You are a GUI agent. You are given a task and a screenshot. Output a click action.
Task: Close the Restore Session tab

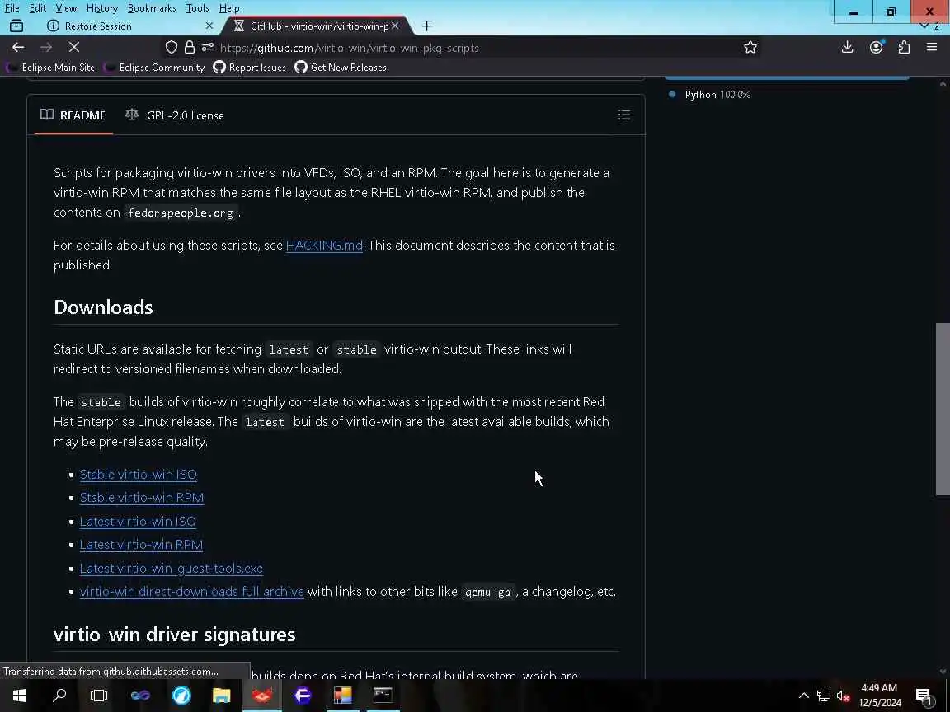[209, 26]
